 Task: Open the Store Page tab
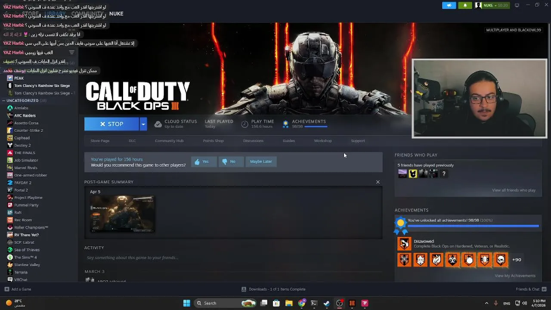point(100,141)
